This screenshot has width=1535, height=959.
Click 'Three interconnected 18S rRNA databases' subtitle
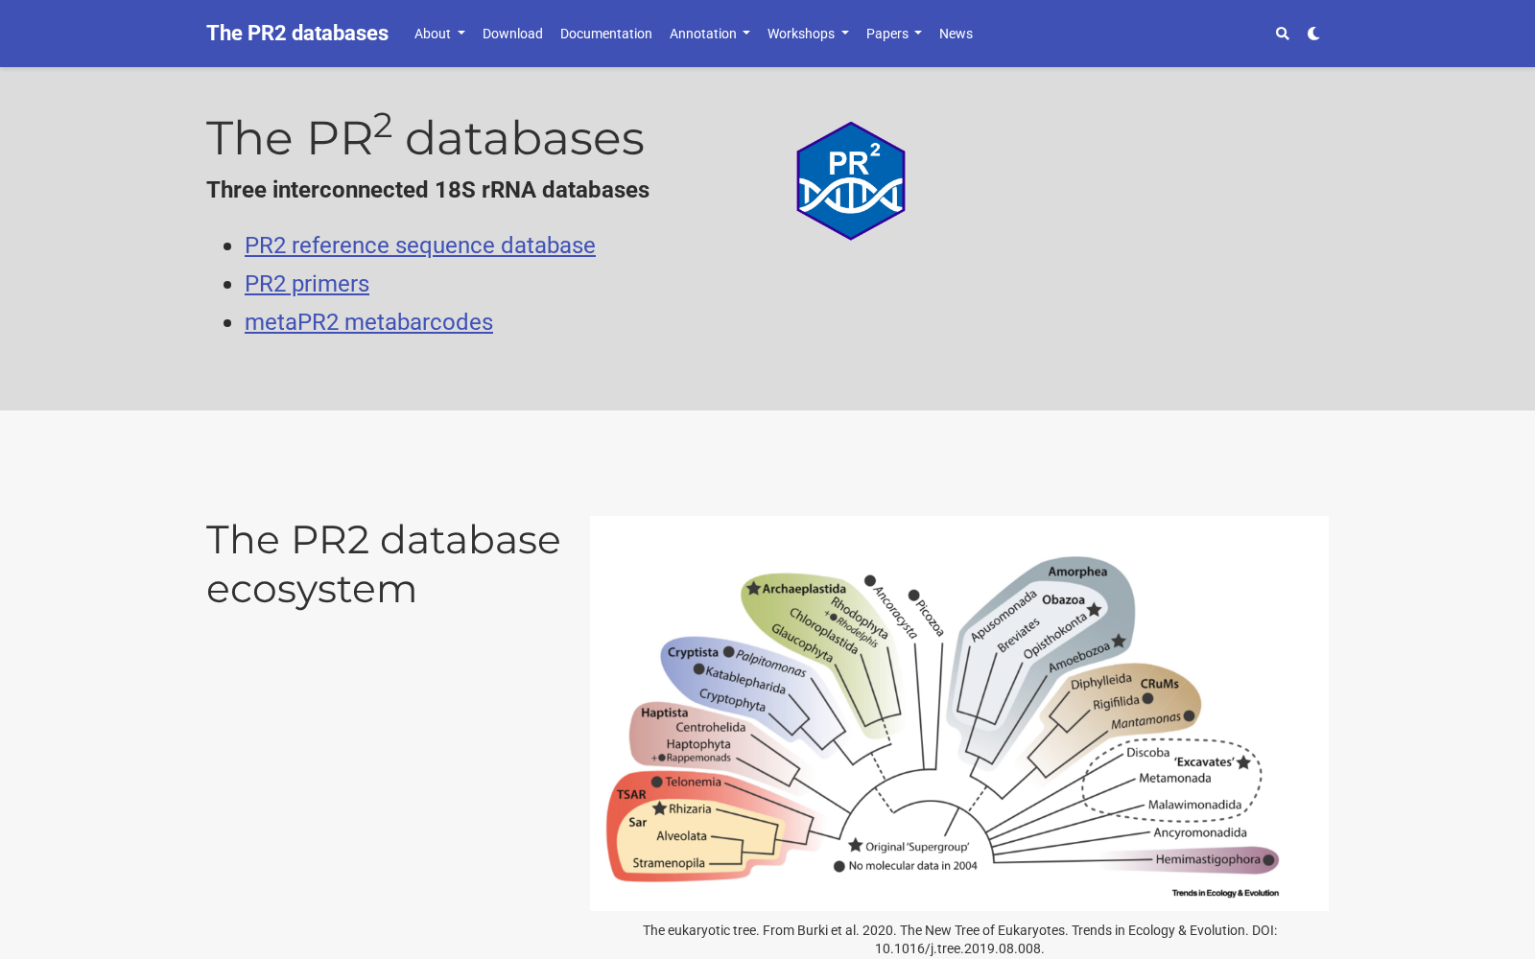[x=428, y=190]
